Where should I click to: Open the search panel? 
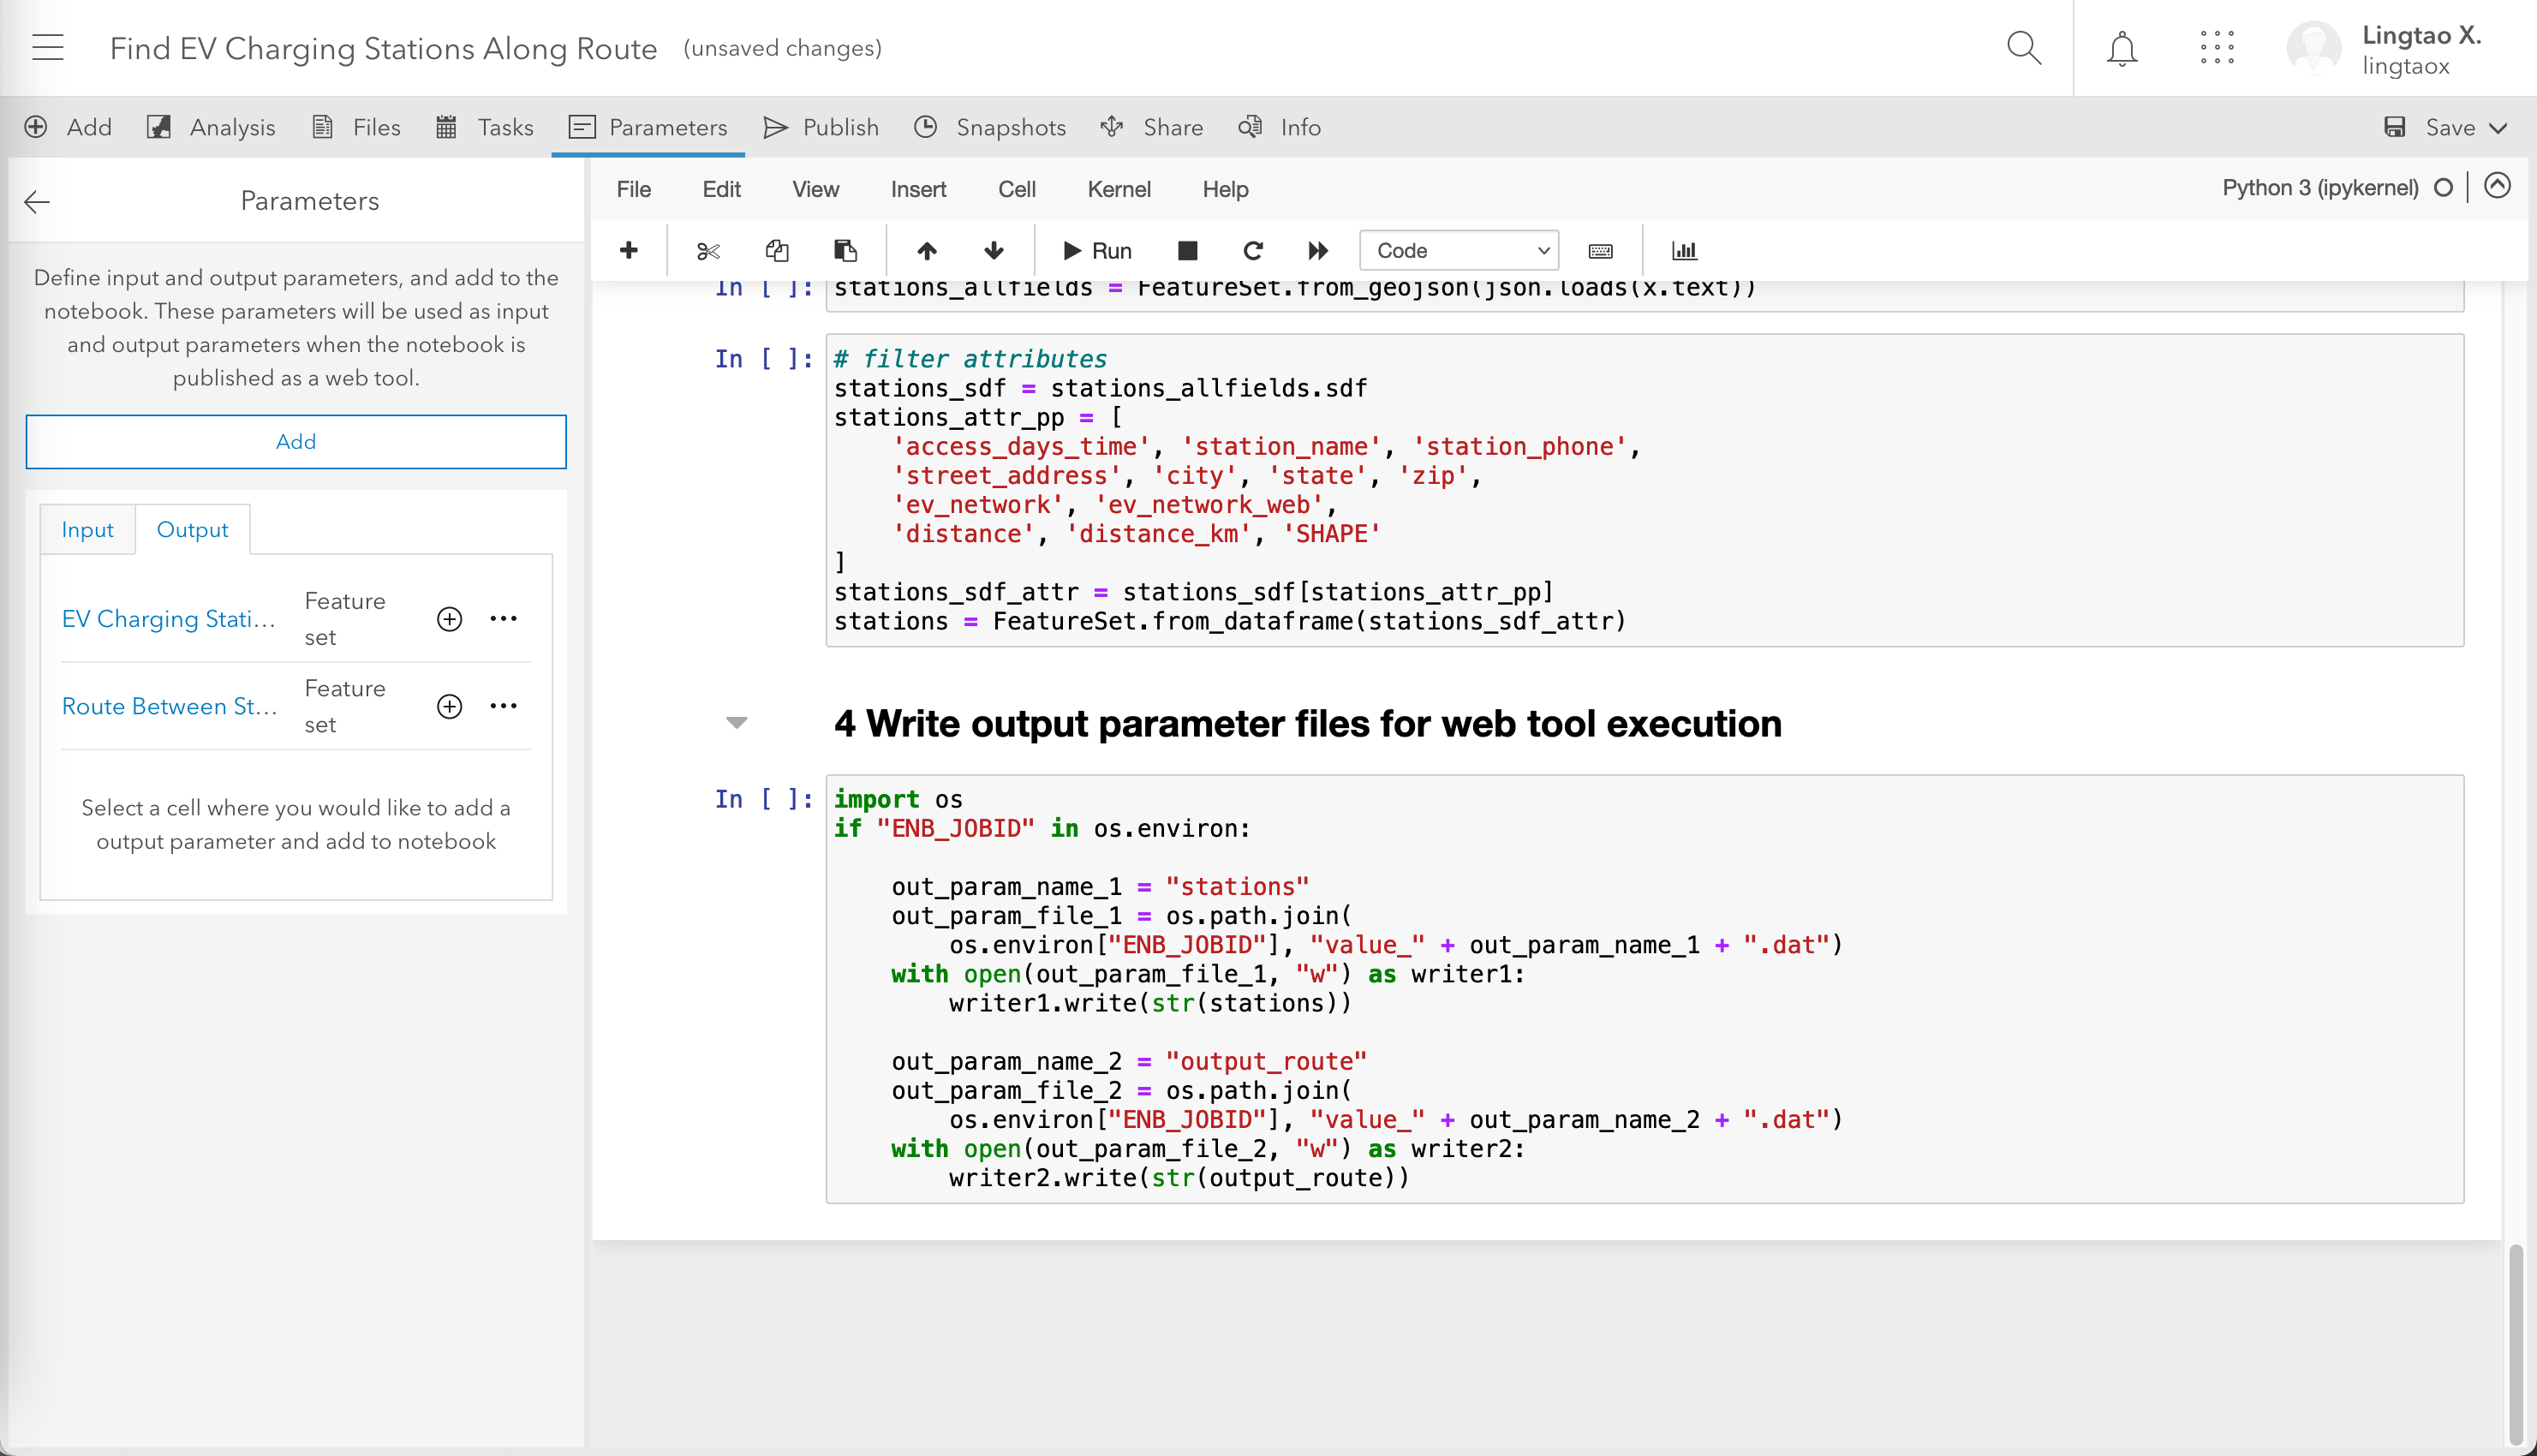2024,47
